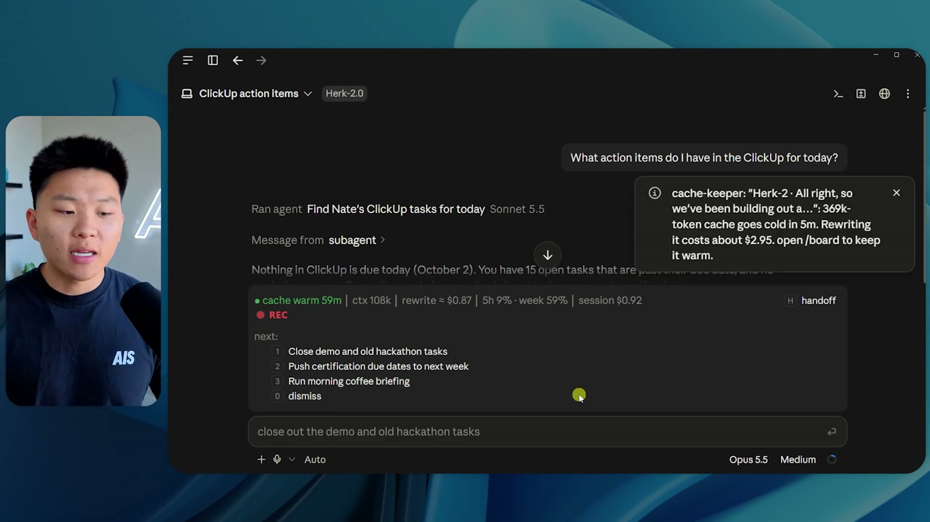This screenshot has width=930, height=522.
Task: Click the number 3 key badge
Action: click(277, 381)
